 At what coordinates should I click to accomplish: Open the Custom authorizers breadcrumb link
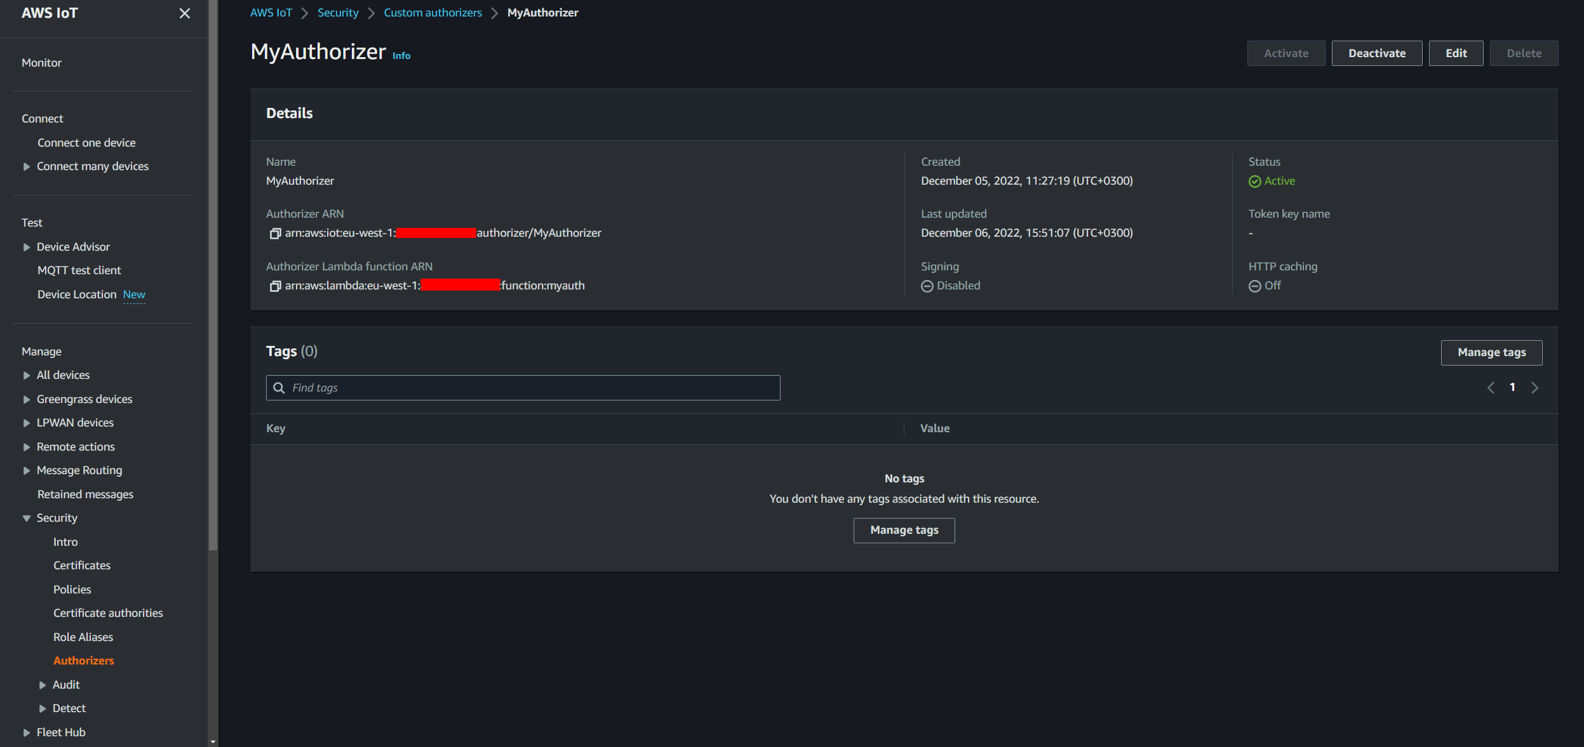[x=433, y=12]
